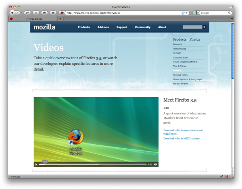Viewport: 242px width, 189px height.
Task: Open the Home page button
Action: click(x=44, y=13)
